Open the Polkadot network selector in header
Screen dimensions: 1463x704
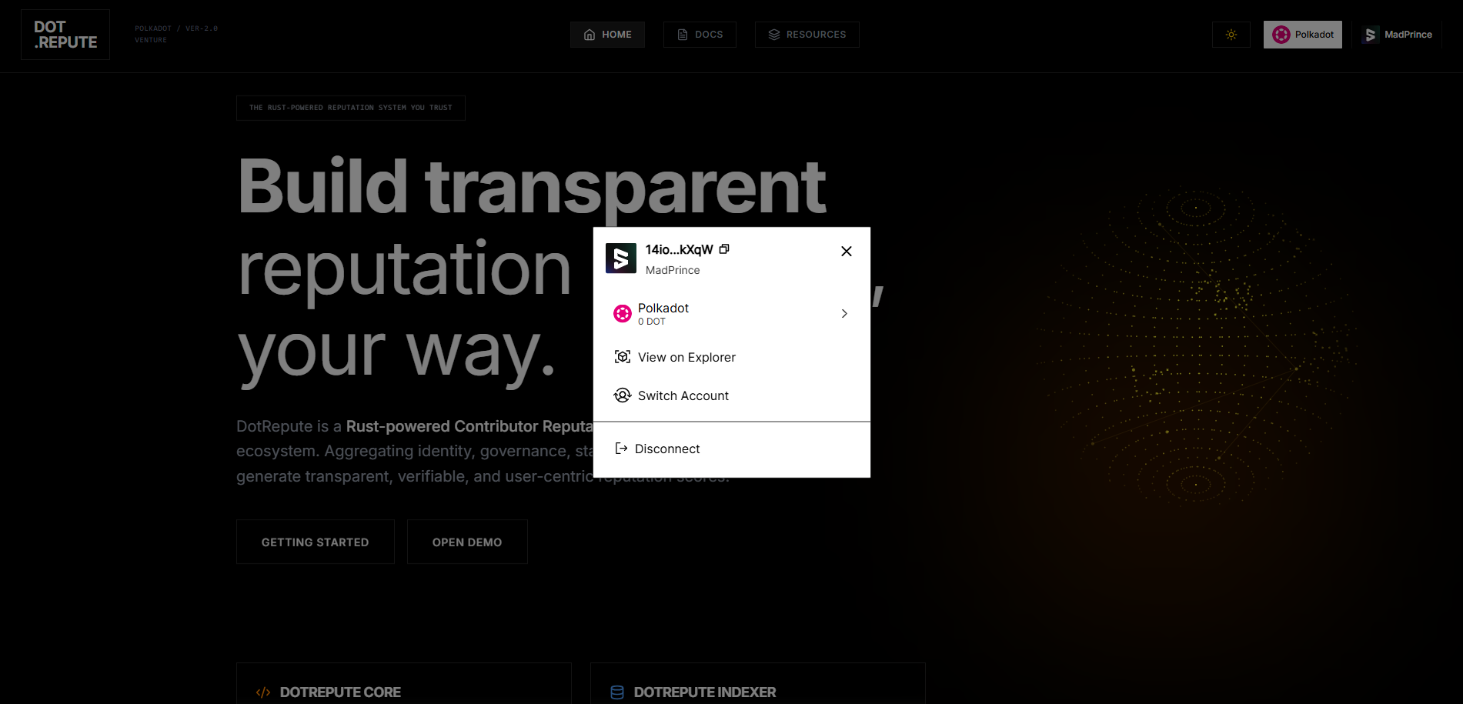[1303, 35]
